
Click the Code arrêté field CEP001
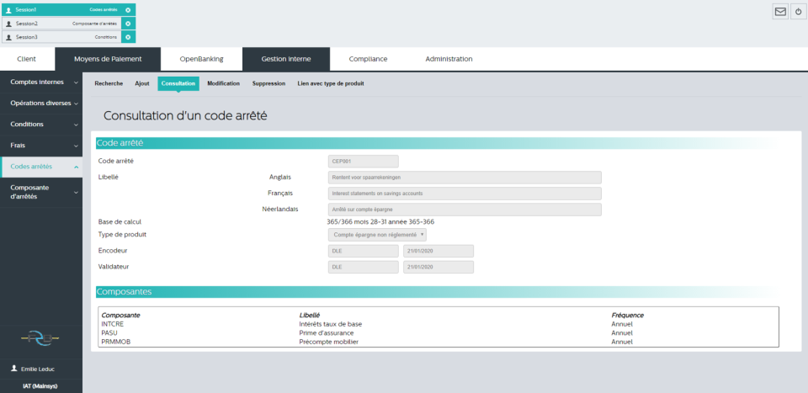[x=363, y=161]
